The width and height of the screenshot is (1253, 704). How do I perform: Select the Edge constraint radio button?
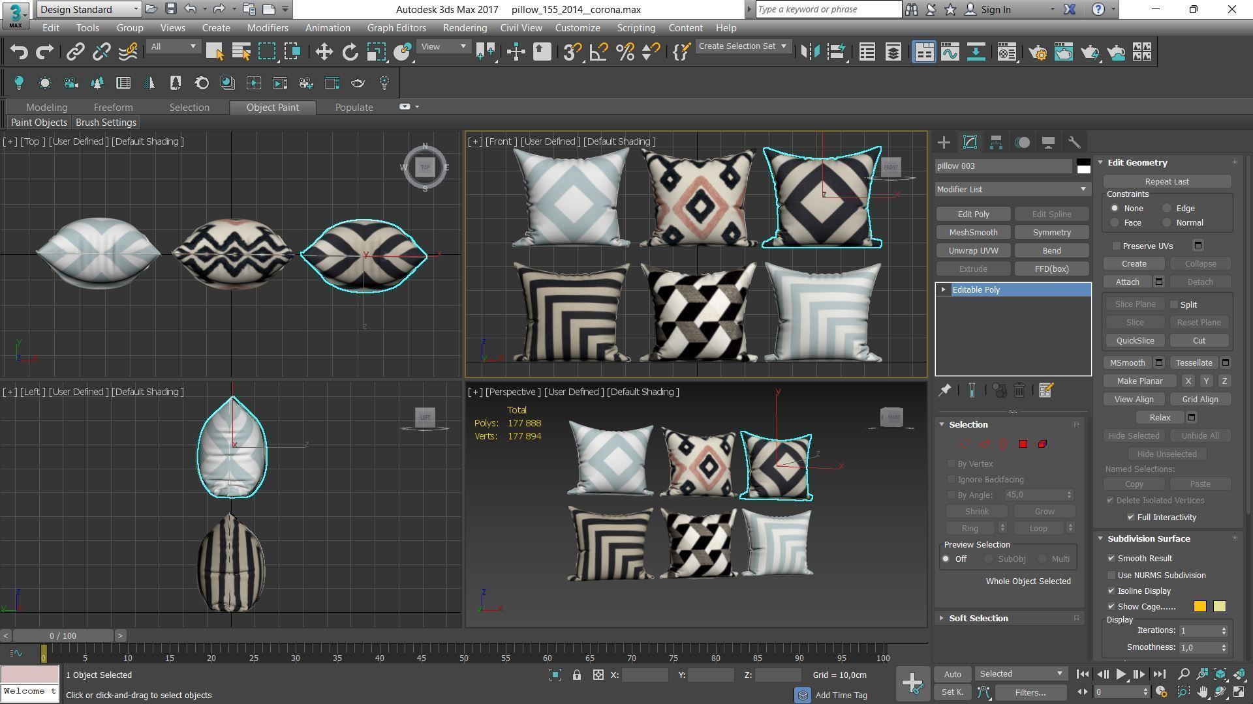1167,209
